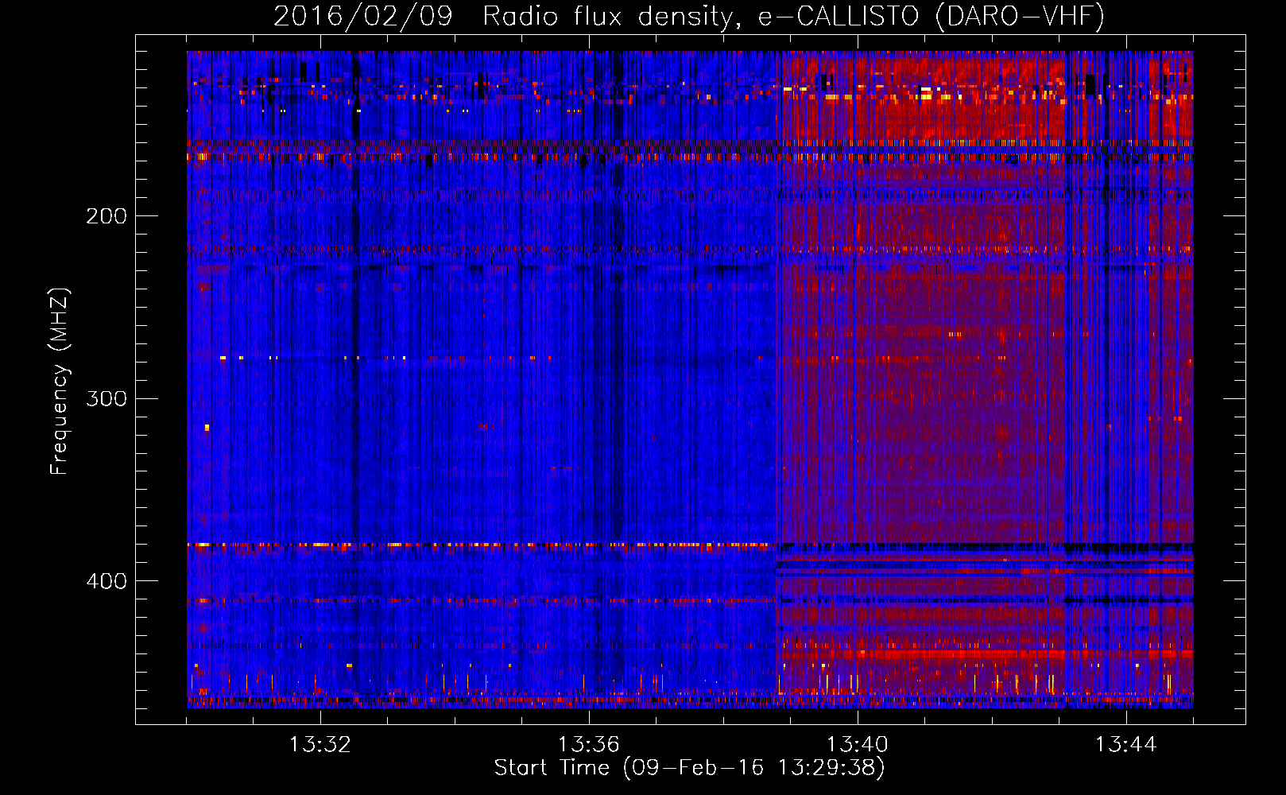Viewport: 1286px width, 795px height.
Task: Click the 'Frequency (MHZ)' axis label
Action: coord(60,382)
